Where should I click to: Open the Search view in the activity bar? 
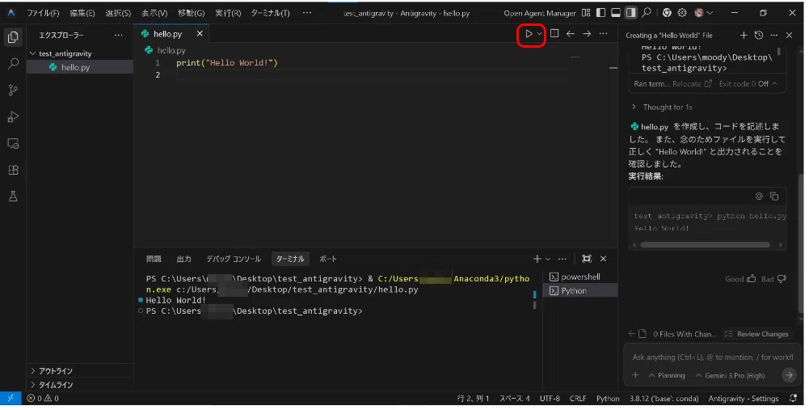(13, 64)
